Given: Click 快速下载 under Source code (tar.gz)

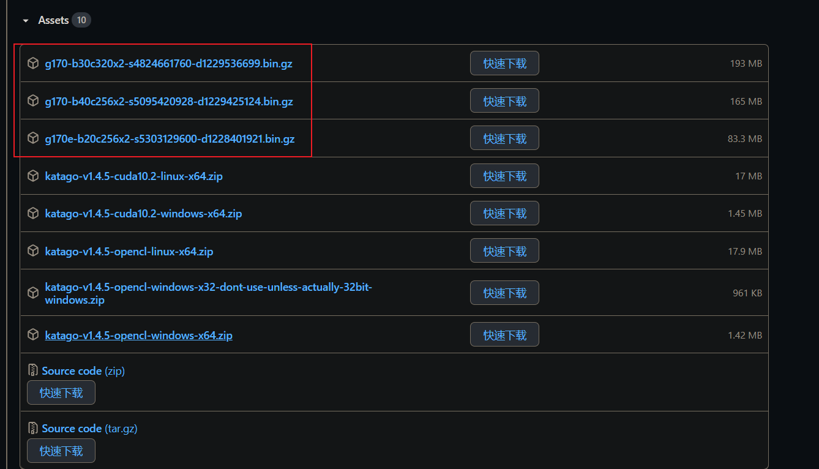Looking at the screenshot, I should click(61, 451).
